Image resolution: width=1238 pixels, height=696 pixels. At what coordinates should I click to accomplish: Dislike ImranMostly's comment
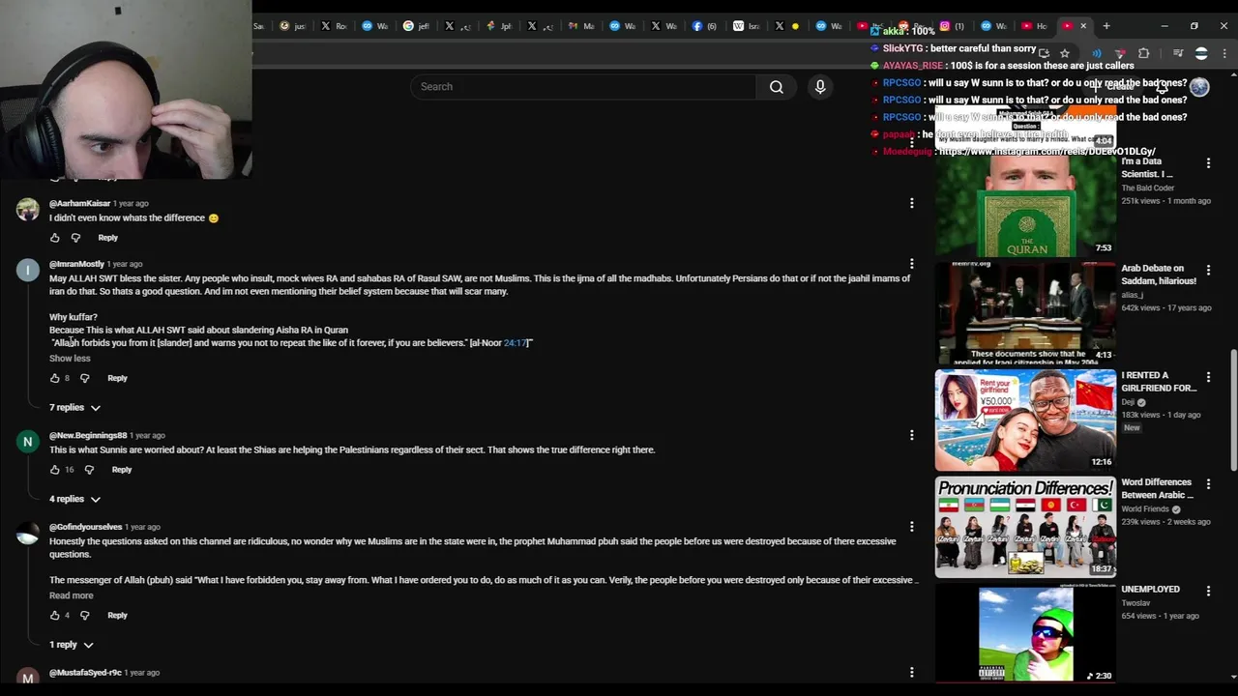85,378
